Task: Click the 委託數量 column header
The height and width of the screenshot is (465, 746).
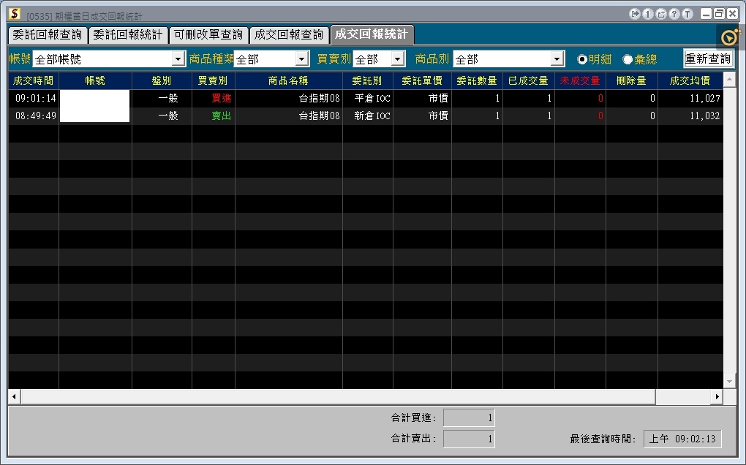Action: pos(477,81)
